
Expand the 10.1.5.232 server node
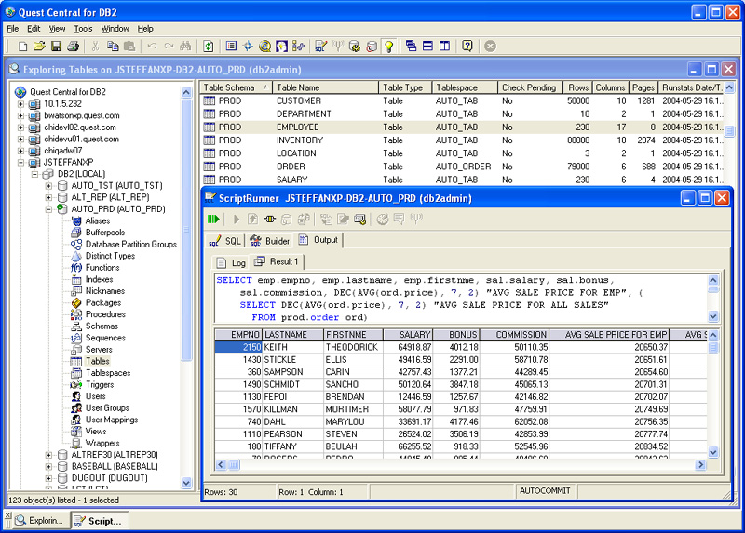20,103
